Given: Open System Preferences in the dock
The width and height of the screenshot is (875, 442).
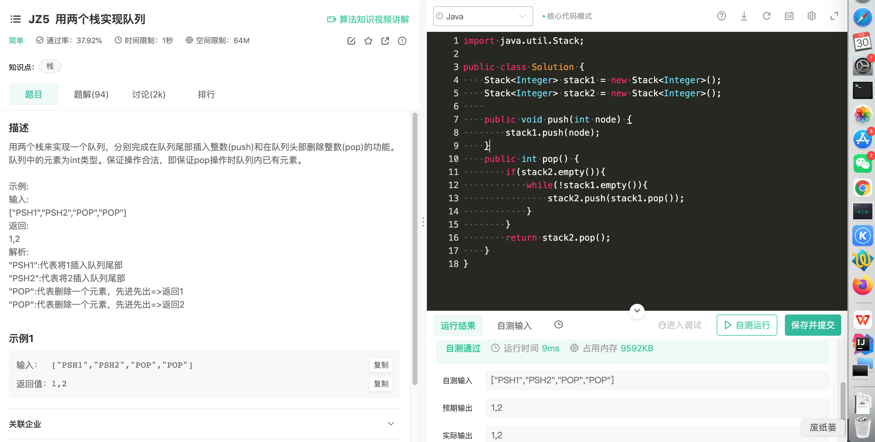Looking at the screenshot, I should [862, 66].
